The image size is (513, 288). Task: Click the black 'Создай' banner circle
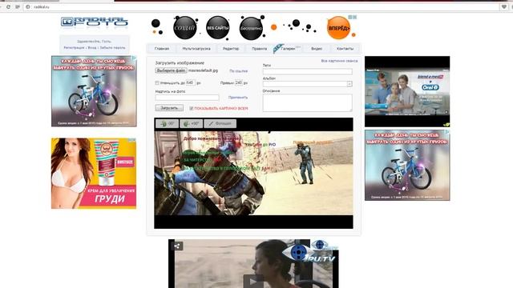185,28
